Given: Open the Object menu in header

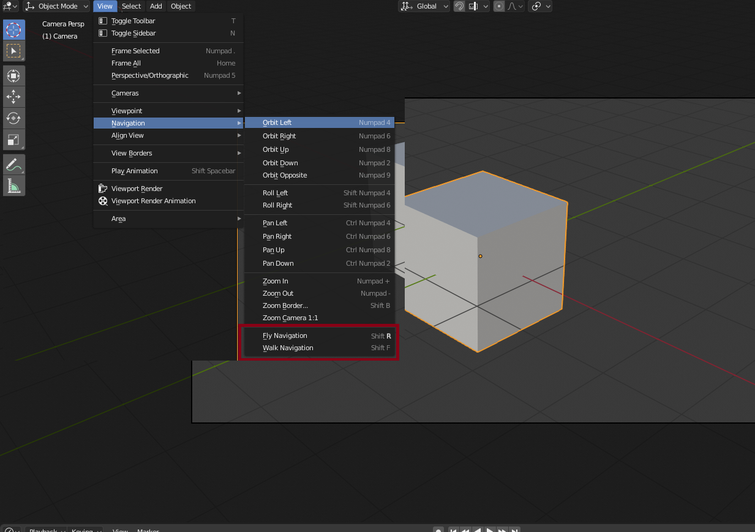Looking at the screenshot, I should coord(181,6).
